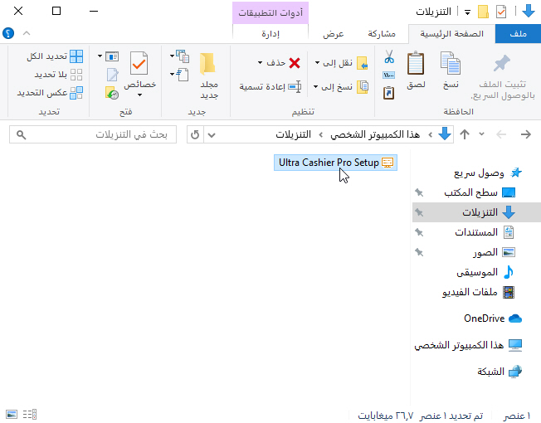Switch to large icons view in status bar
Viewport: 541px width, 423px height.
(x=11, y=413)
